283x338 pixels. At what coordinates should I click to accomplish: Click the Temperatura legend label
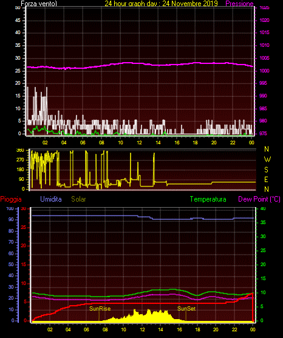tap(208, 199)
